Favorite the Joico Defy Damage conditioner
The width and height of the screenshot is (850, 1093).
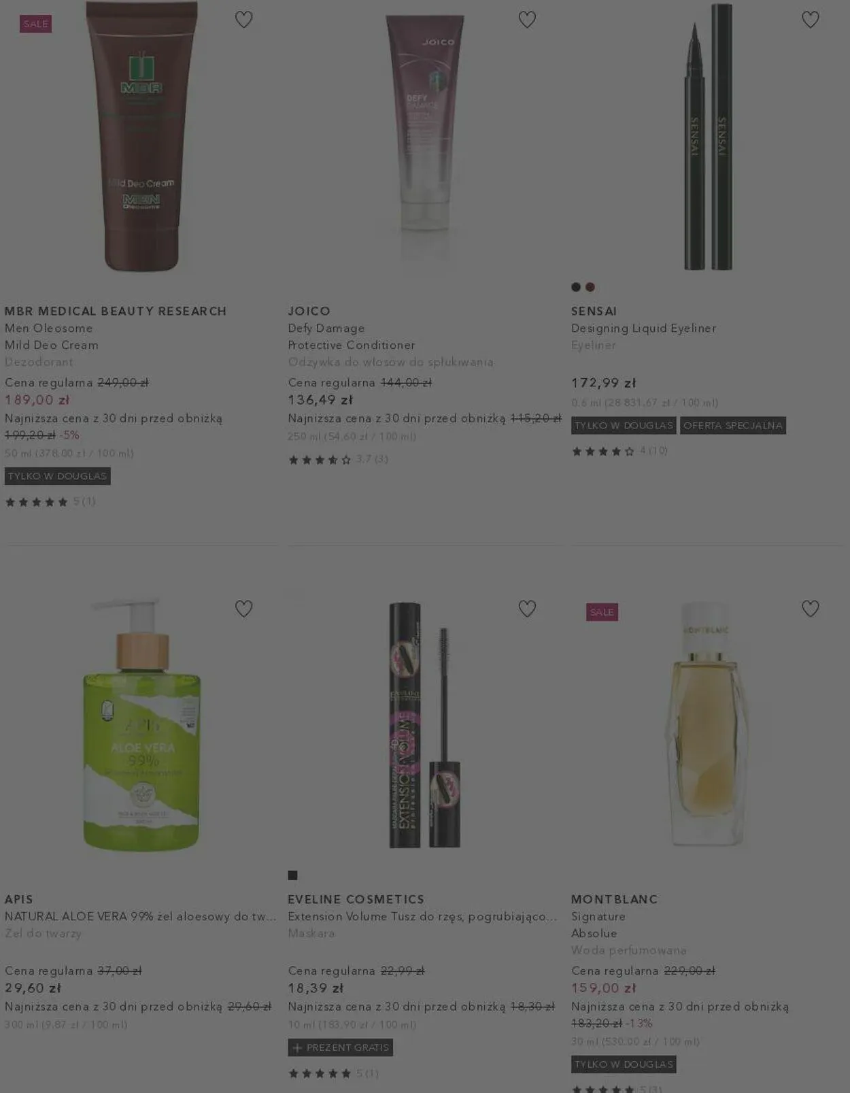click(x=527, y=20)
